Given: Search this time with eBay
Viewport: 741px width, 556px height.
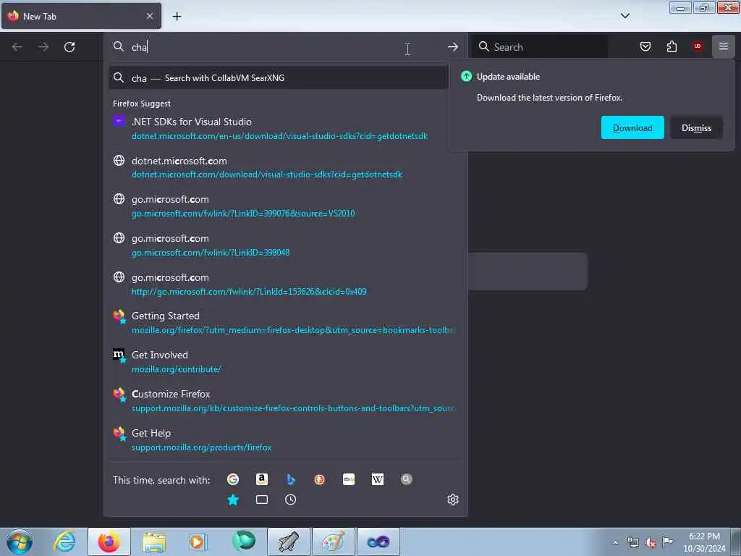Looking at the screenshot, I should pos(349,479).
